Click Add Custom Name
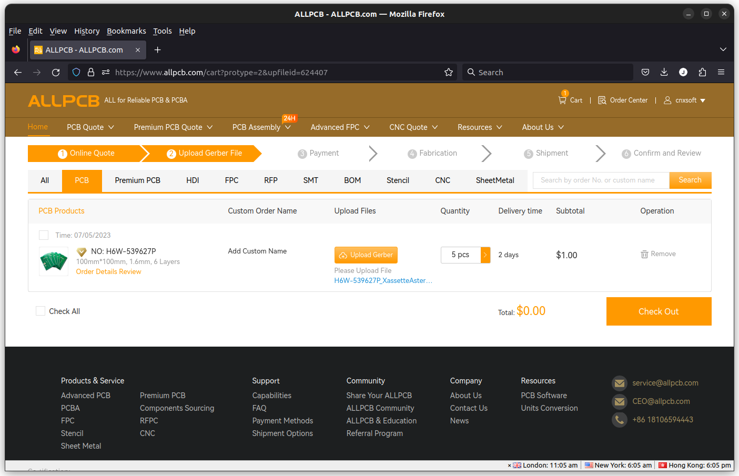 tap(257, 251)
